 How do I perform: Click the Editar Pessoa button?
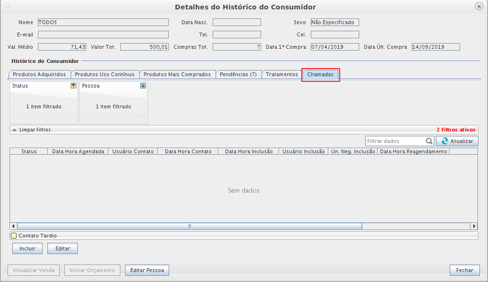[147, 270]
